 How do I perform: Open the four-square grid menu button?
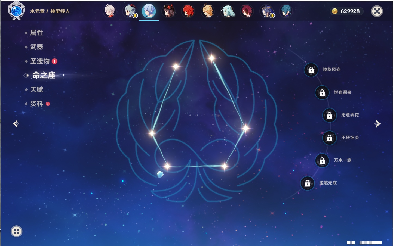(x=16, y=231)
